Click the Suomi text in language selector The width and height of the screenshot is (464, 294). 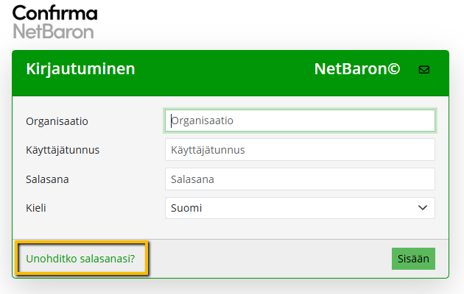click(x=186, y=208)
